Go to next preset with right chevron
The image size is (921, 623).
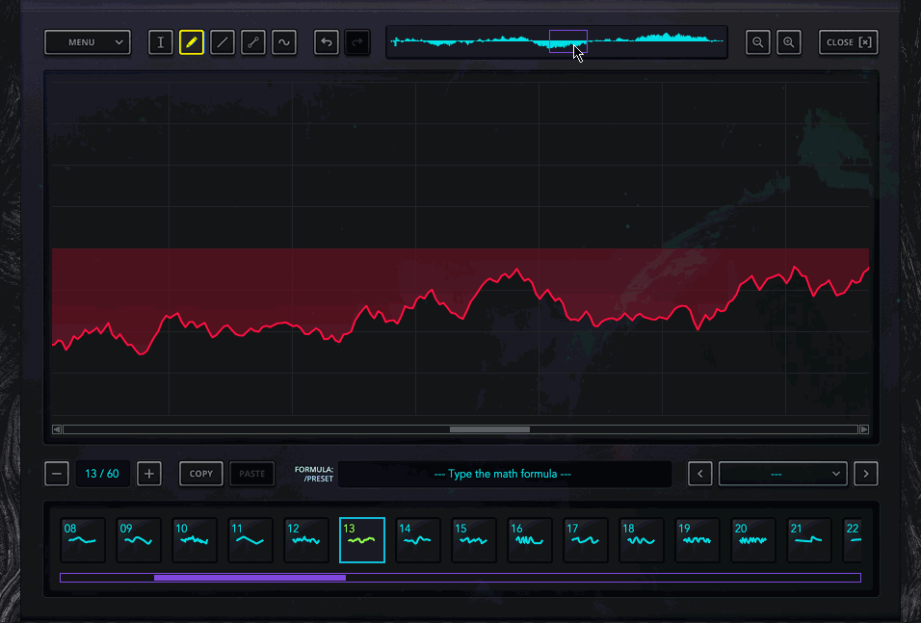point(866,474)
